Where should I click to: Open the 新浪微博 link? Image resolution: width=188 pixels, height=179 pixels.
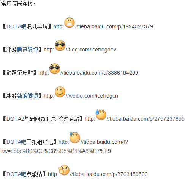coord(27,96)
